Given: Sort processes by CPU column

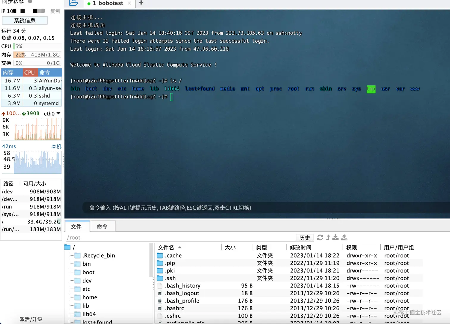Looking at the screenshot, I should coord(30,72).
